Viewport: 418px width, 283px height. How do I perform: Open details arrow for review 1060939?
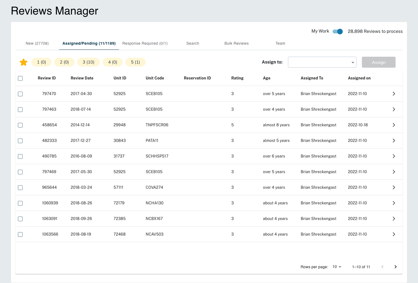click(x=394, y=203)
